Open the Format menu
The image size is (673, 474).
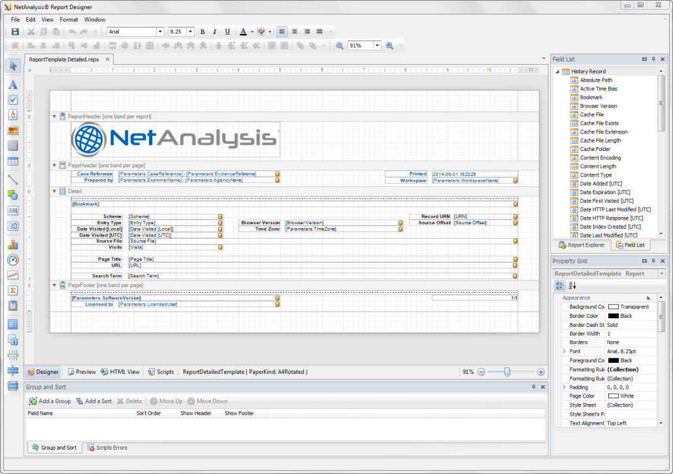(69, 20)
